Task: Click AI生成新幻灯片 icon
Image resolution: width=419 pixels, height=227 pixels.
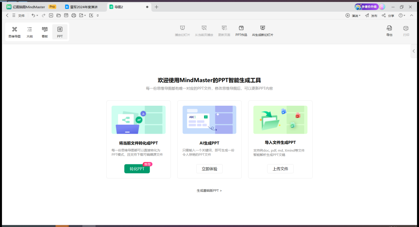Action: pyautogui.click(x=263, y=30)
